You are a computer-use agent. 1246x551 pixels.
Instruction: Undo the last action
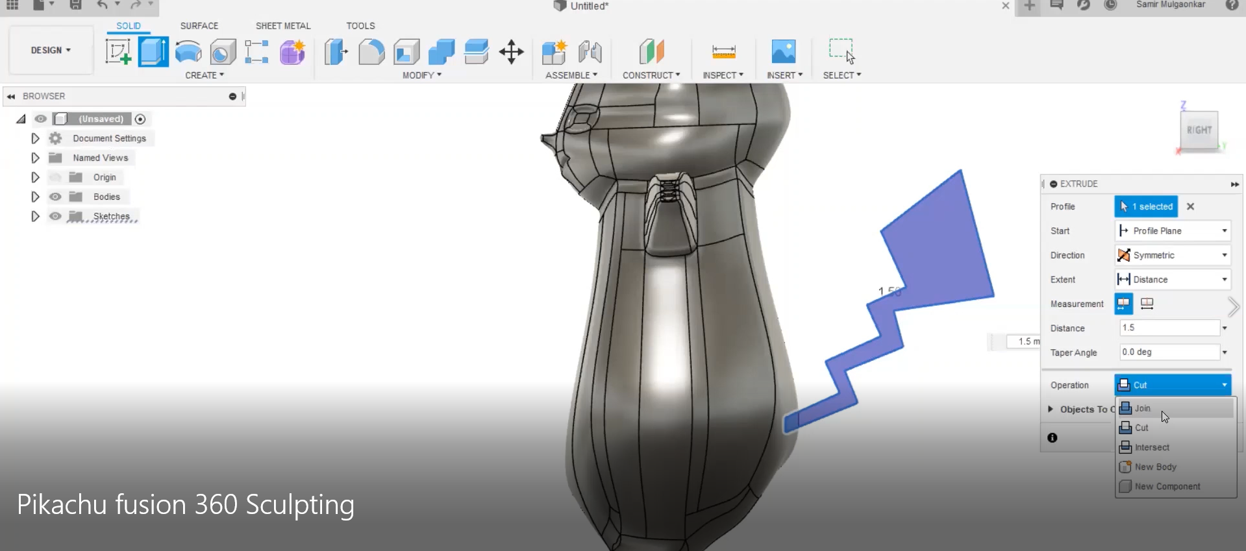[x=103, y=5]
